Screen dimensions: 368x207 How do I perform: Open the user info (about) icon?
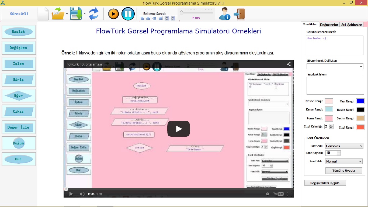click(224, 14)
